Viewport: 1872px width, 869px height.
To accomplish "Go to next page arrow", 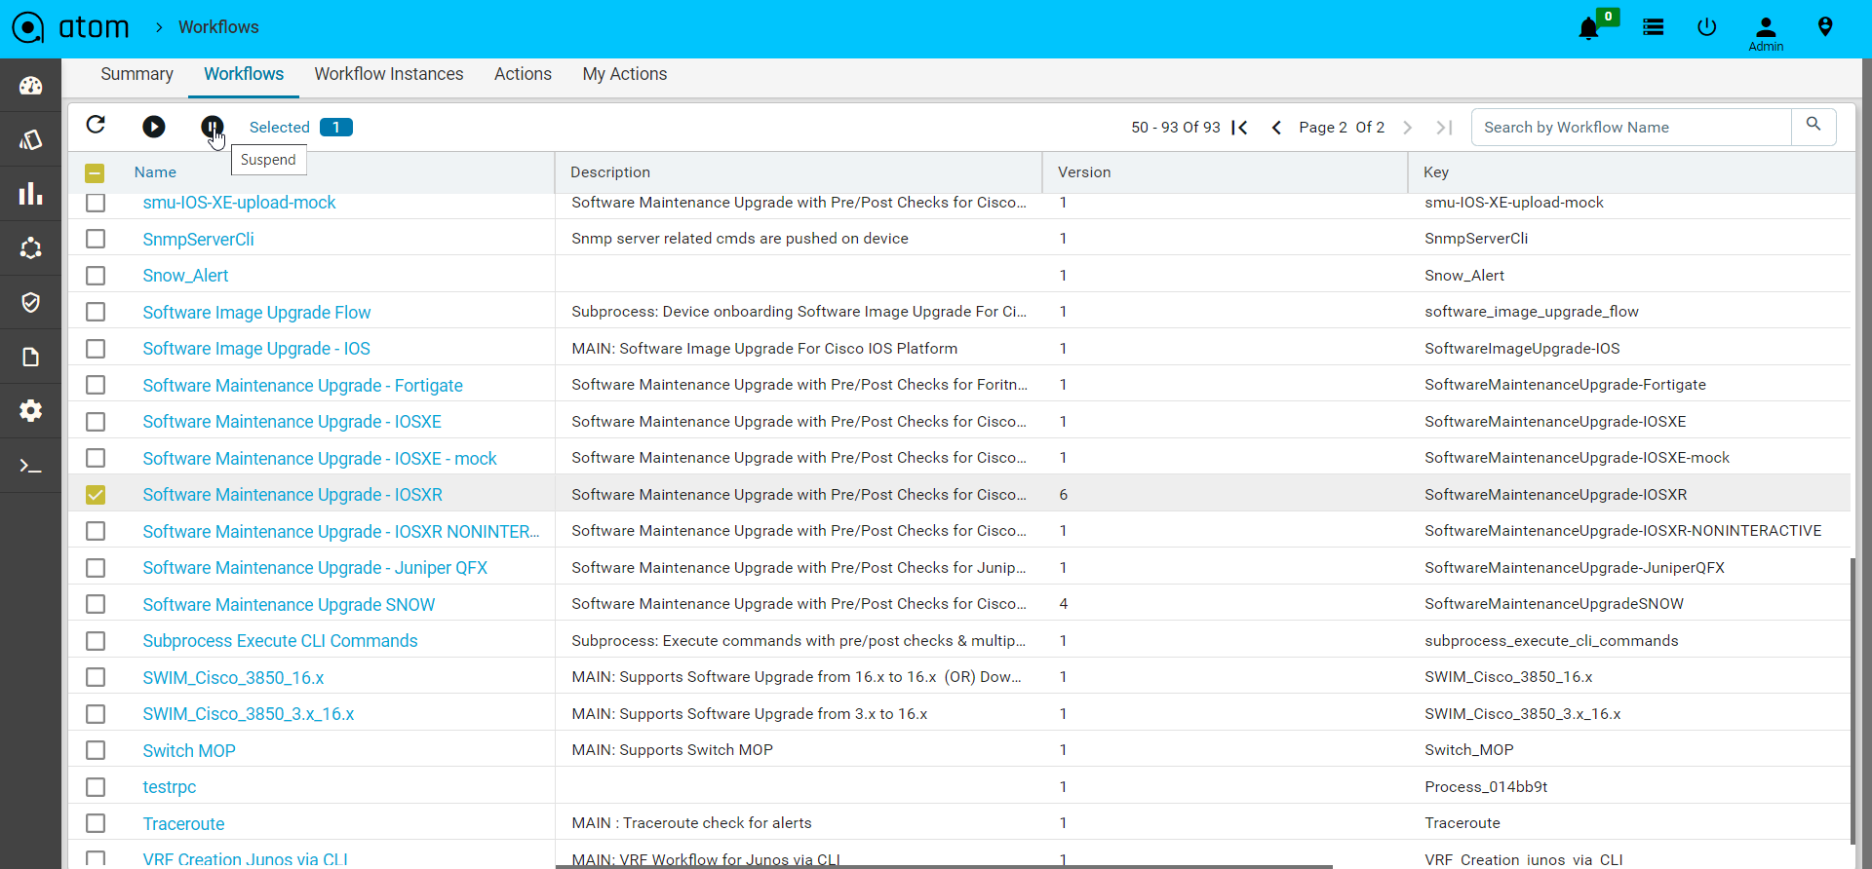I will click(1407, 128).
